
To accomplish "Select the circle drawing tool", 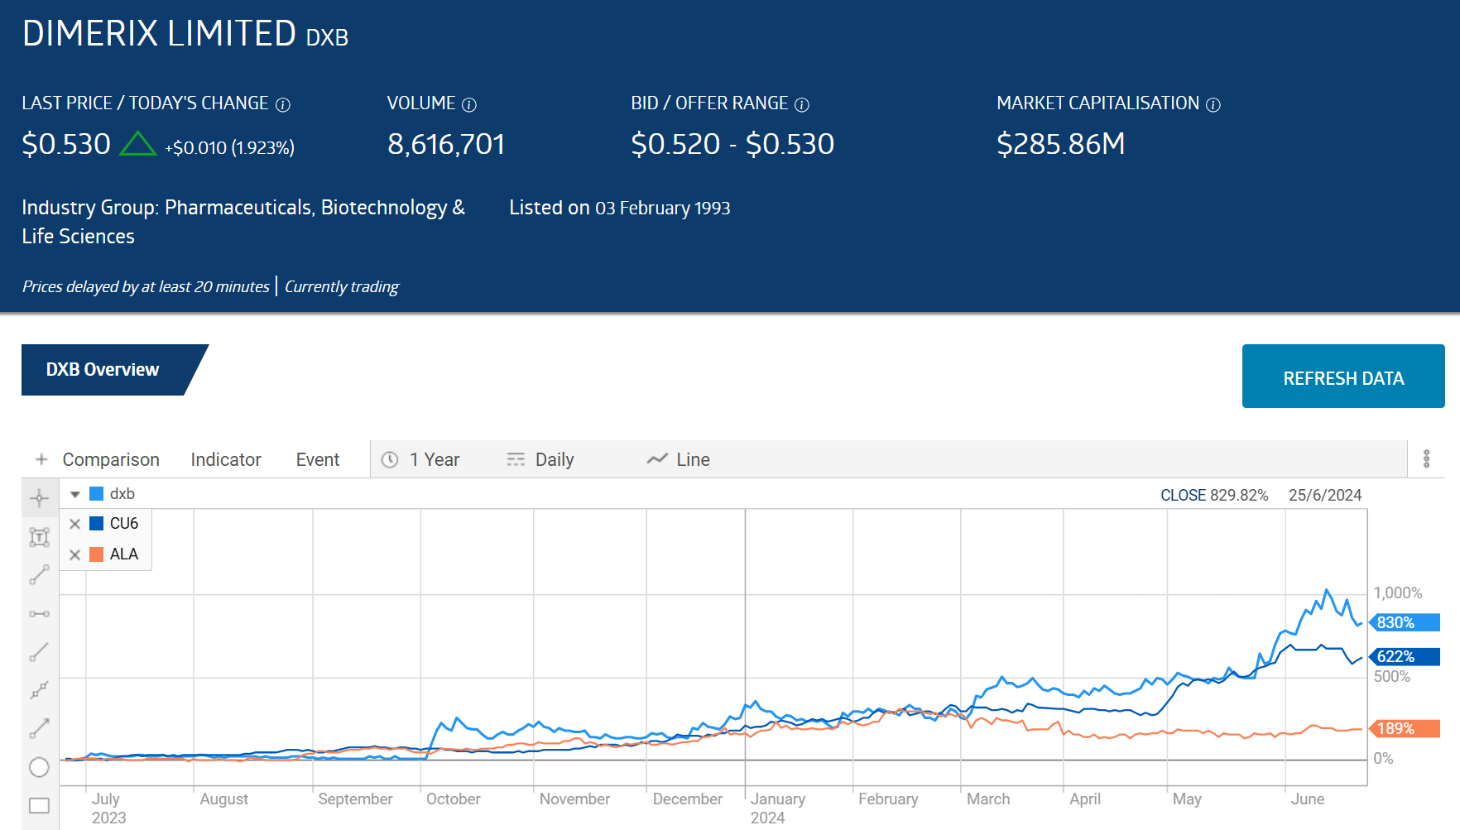I will point(39,767).
